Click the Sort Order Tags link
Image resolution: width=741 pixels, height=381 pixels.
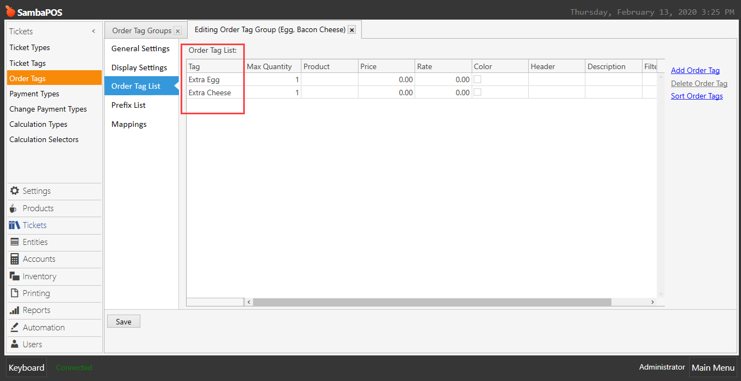coord(696,96)
